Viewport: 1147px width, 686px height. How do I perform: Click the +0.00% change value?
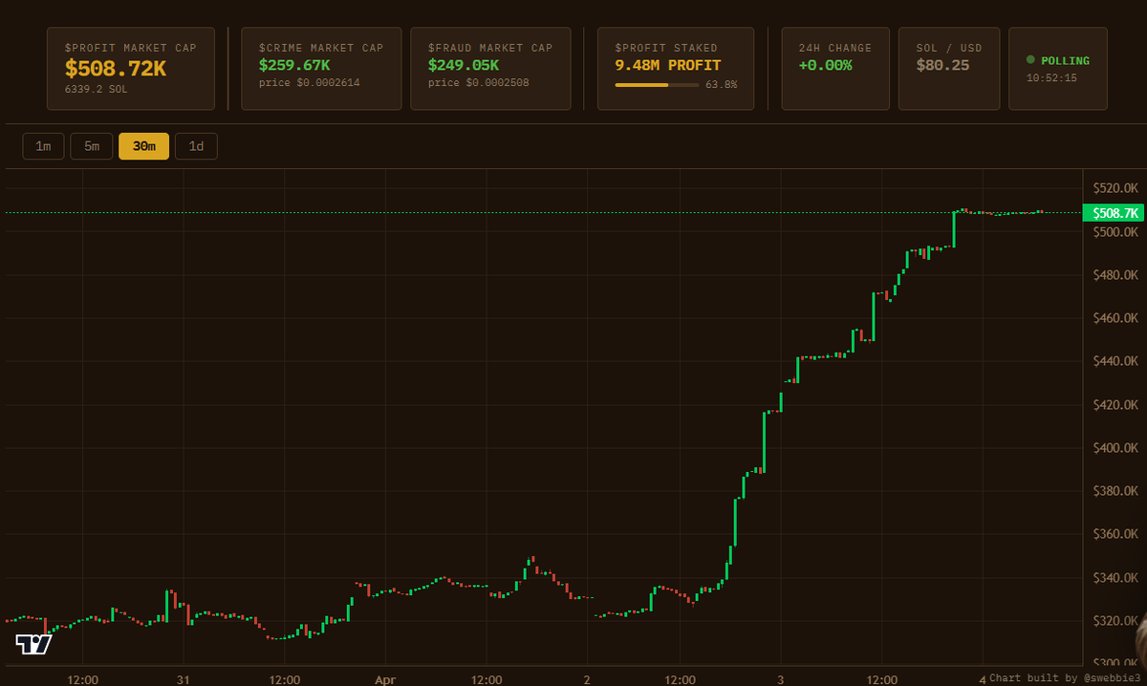(826, 66)
